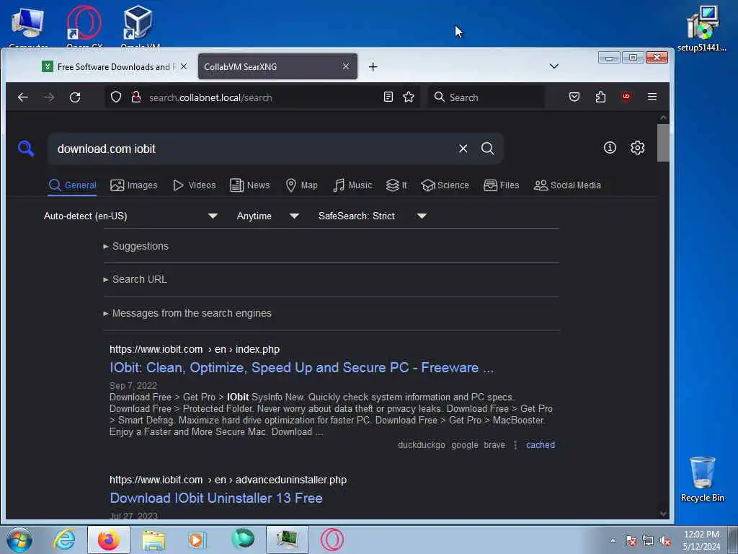Click the Firefox Search box in toolbar
Viewport: 738px width, 554px height.
486,97
